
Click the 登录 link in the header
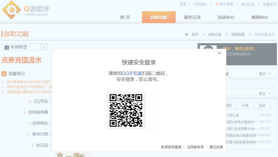(183, 4)
